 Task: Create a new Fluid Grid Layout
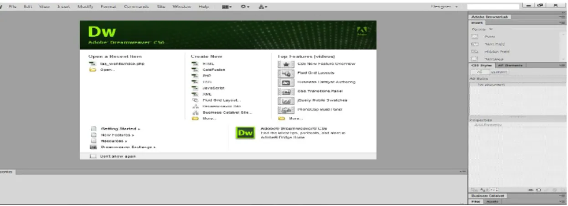pyautogui.click(x=222, y=100)
